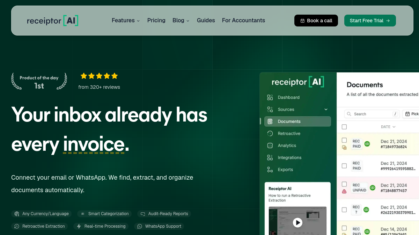The image size is (419, 235).
Task: Click Product of the day laurel badge
Action: (39, 81)
